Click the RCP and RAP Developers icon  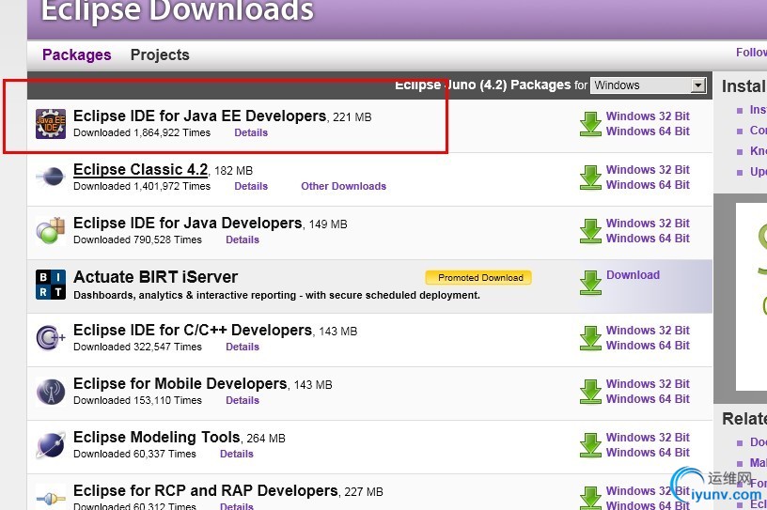click(x=51, y=499)
